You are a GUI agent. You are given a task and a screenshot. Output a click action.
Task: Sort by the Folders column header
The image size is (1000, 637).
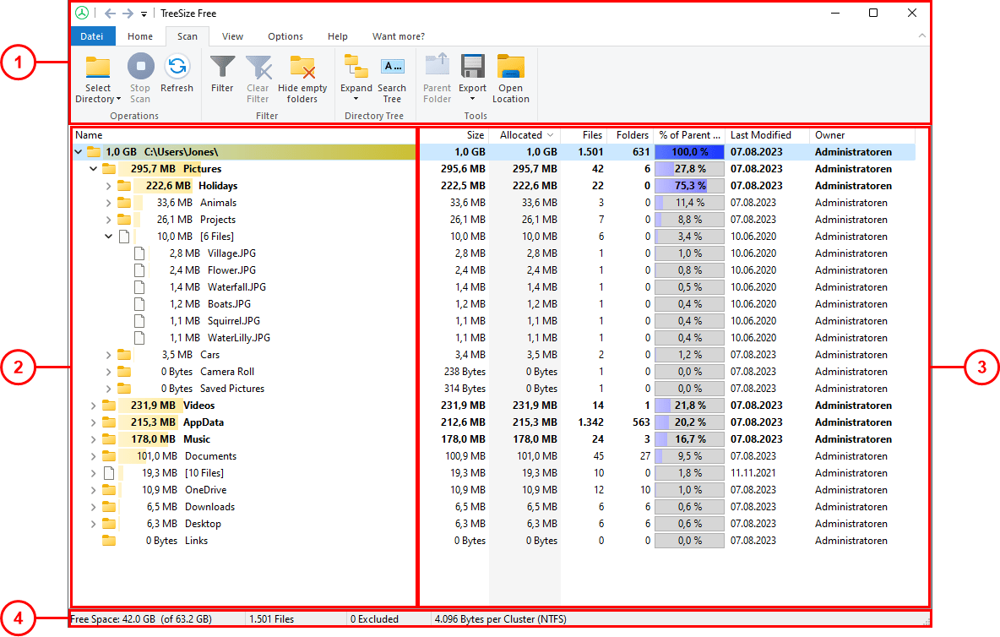coord(630,135)
